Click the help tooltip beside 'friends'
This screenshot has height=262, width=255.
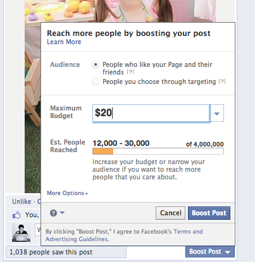point(130,72)
